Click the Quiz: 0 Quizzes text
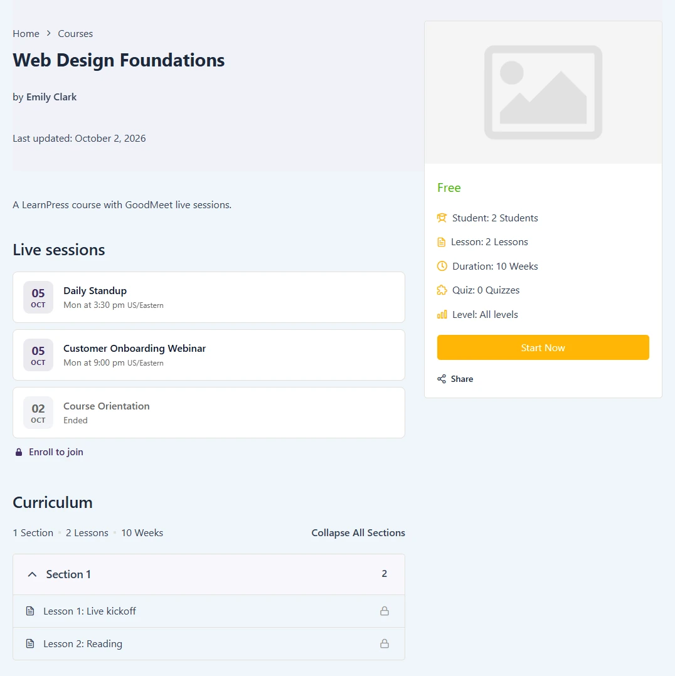 [486, 290]
